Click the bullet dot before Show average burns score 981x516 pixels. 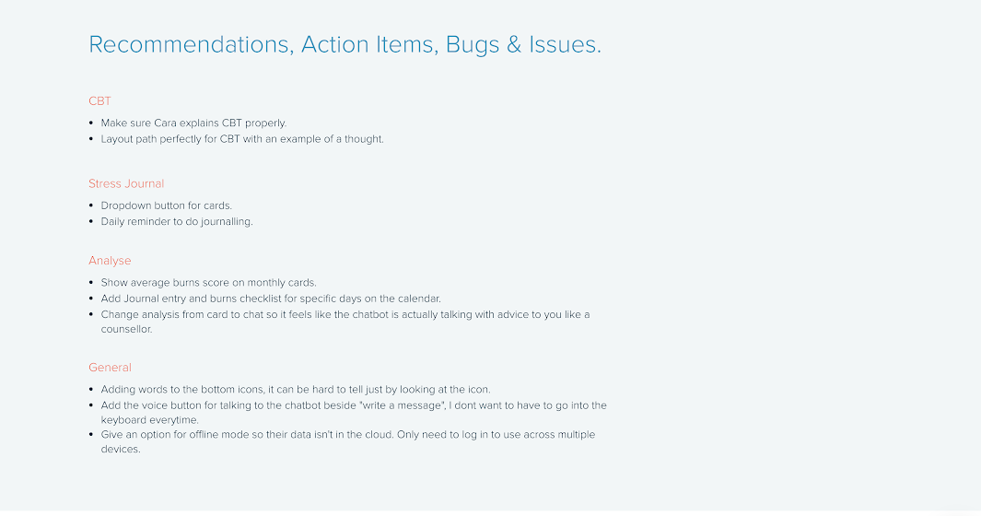click(x=91, y=283)
